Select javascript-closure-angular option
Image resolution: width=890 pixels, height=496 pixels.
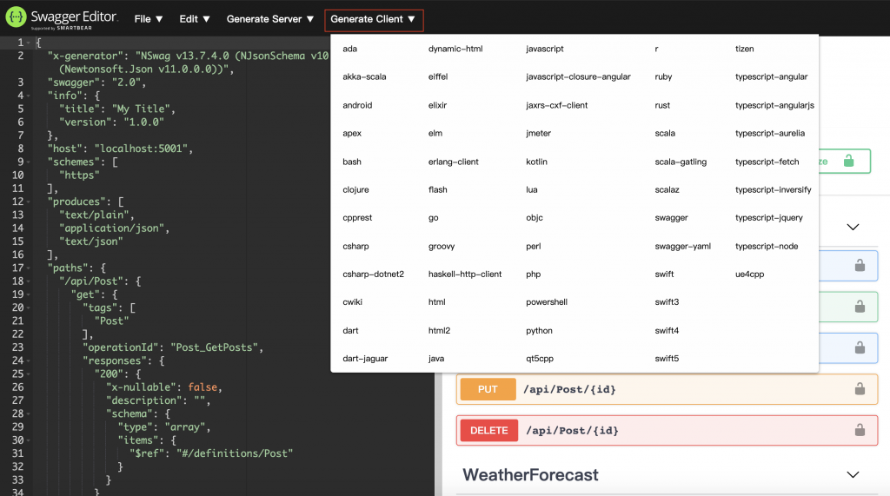click(x=578, y=76)
